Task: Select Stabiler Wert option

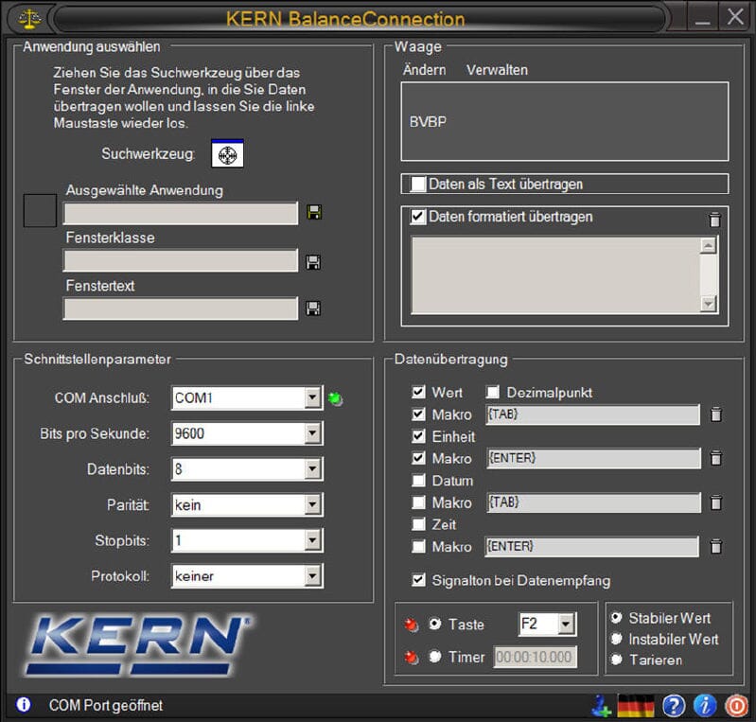Action: click(x=617, y=617)
